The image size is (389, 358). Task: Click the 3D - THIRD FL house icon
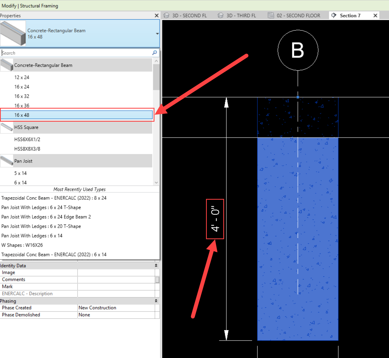pos(221,15)
